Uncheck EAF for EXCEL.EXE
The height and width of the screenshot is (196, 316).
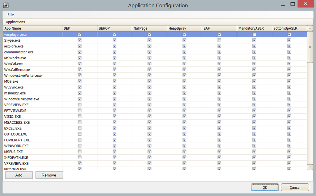[x=219, y=128]
